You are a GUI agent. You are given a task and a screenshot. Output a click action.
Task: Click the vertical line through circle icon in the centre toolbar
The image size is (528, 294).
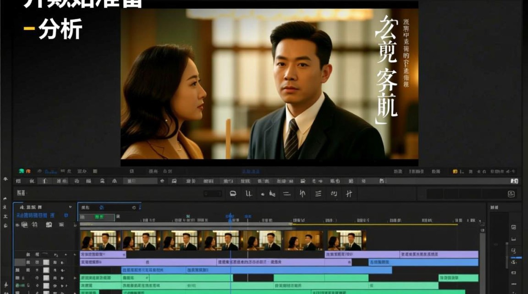(302, 193)
